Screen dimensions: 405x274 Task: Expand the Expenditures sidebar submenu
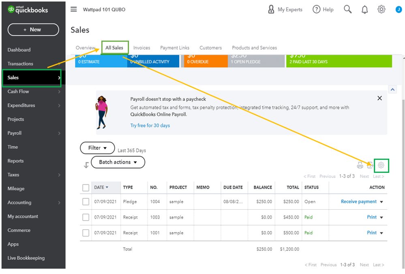point(59,105)
